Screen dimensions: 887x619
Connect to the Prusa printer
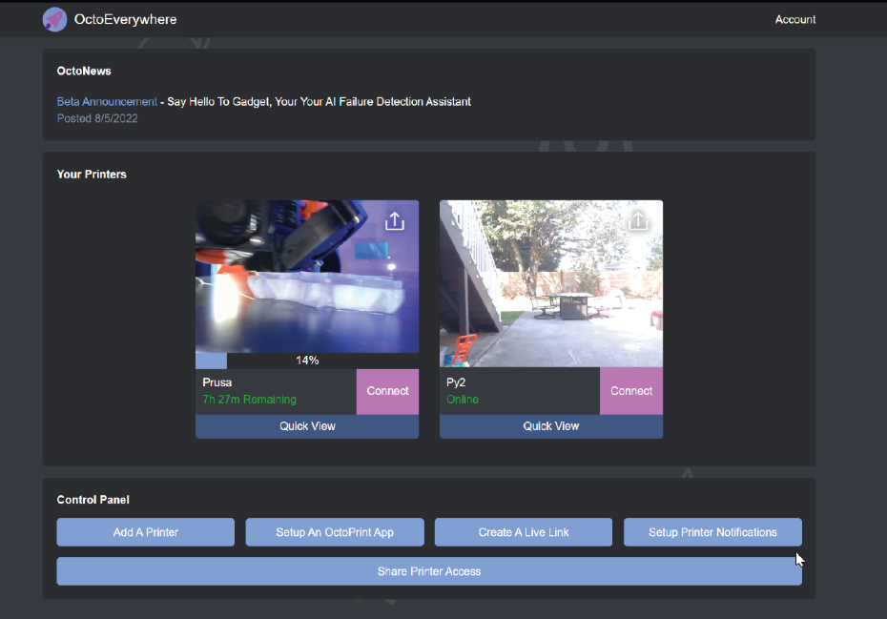point(387,391)
